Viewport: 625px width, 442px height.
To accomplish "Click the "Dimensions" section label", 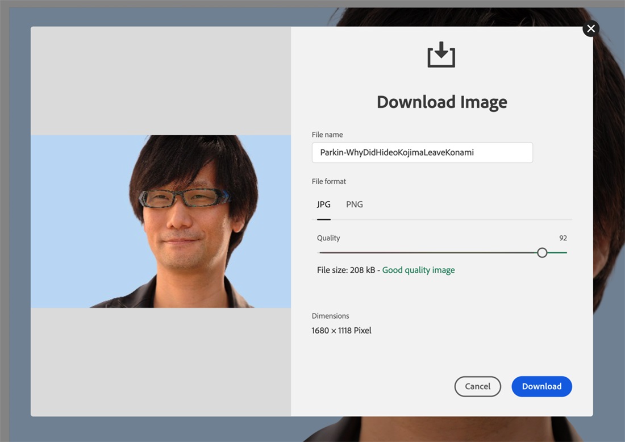I will [331, 316].
